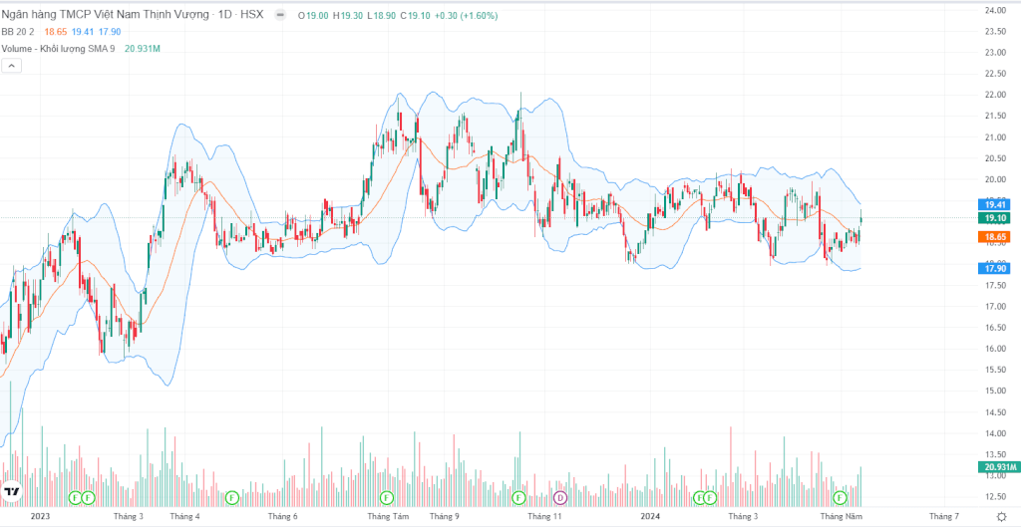Screen dimensions: 1021x527
Task: Click the volume value 20.931M in legend
Action: pos(142,48)
